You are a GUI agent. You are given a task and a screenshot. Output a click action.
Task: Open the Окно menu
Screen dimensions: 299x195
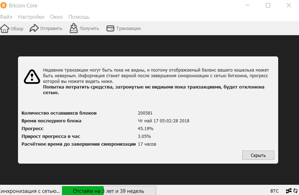(x=56, y=17)
